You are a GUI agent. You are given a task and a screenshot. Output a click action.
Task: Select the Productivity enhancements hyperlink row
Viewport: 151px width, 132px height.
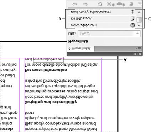click(x=102, y=12)
